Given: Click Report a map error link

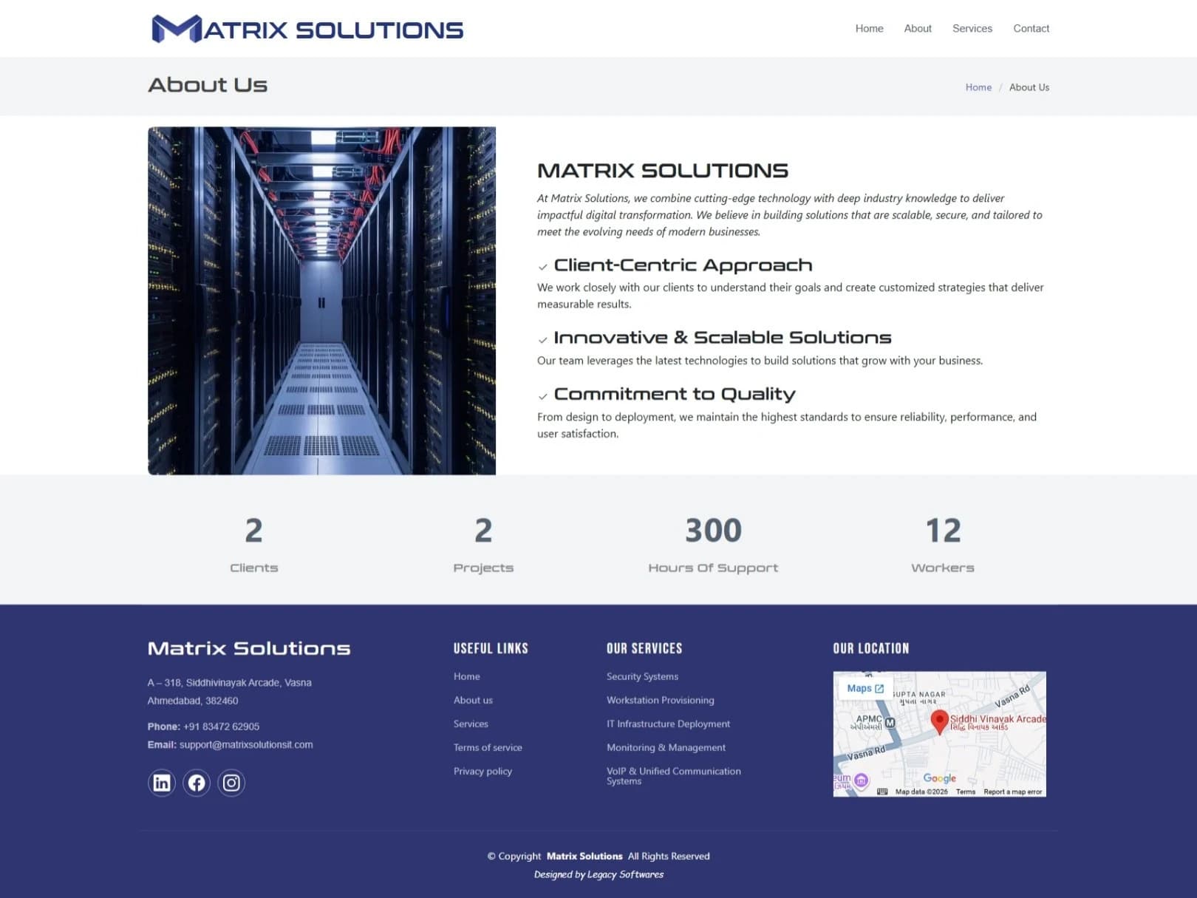Looking at the screenshot, I should 1012,792.
